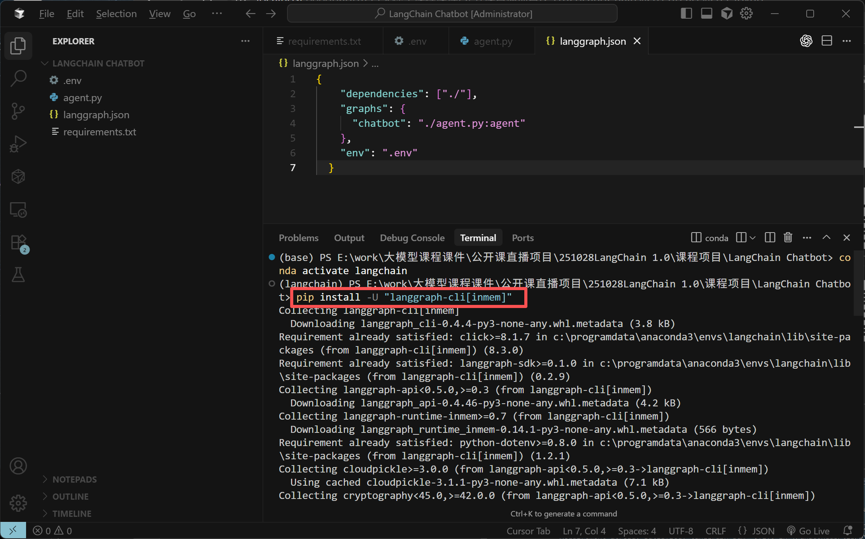Open the Explorer view in the activity bar
The width and height of the screenshot is (865, 539).
pos(18,46)
